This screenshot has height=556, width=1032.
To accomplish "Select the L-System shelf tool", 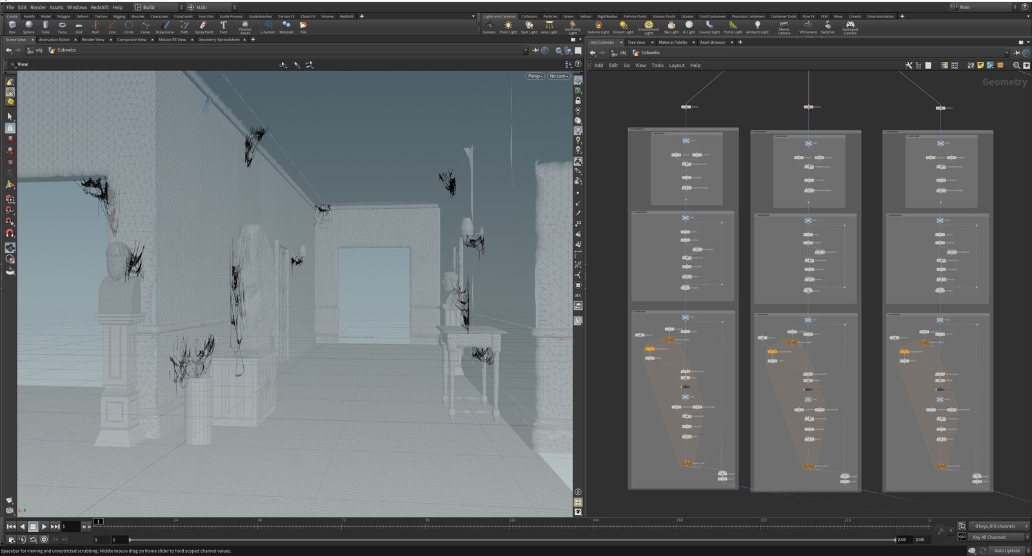I will click(x=268, y=26).
